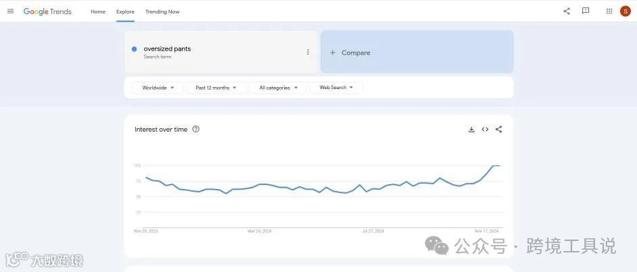Viewport: 637px width, 272px height.
Task: Click the Google Trends logo
Action: pyautogui.click(x=47, y=11)
